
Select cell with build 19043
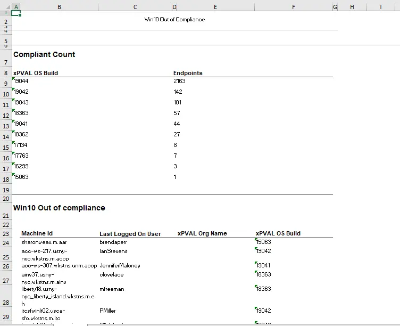click(x=21, y=102)
